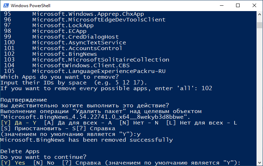This screenshot has height=166, width=263.
Task: Click the [?] Справка option at the bottom
Action: click(x=82, y=163)
